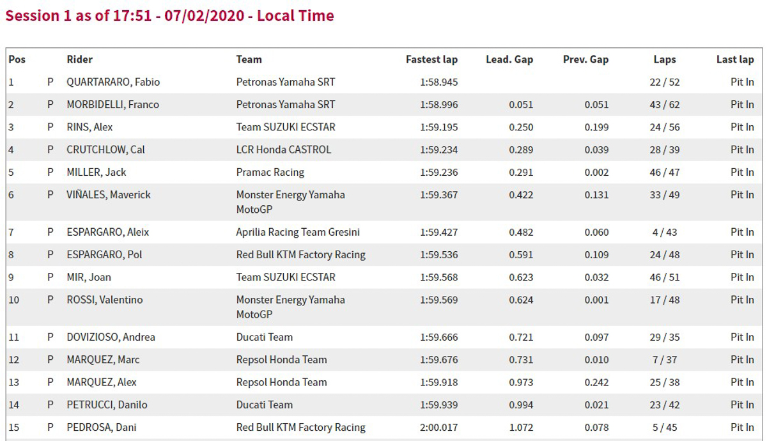Image resolution: width=767 pixels, height=441 pixels.
Task: Select rider 'PETRUCCI, Danilo'
Action: pyautogui.click(x=107, y=405)
